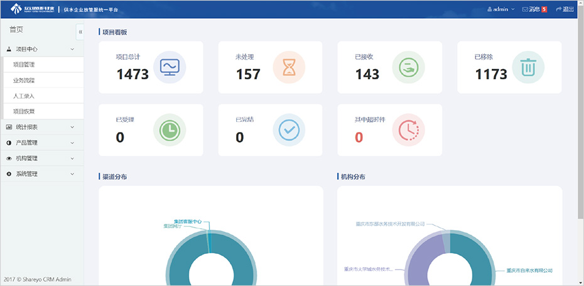
Task: Click 重庆市自来水有限公司 chart label
Action: click(529, 270)
